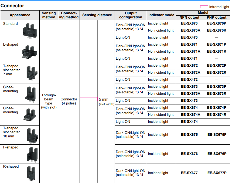Screen dimensions: 236x183
Task: Open the Close-mounting image beside EE-SX674 rows
Action: (x=30, y=115)
